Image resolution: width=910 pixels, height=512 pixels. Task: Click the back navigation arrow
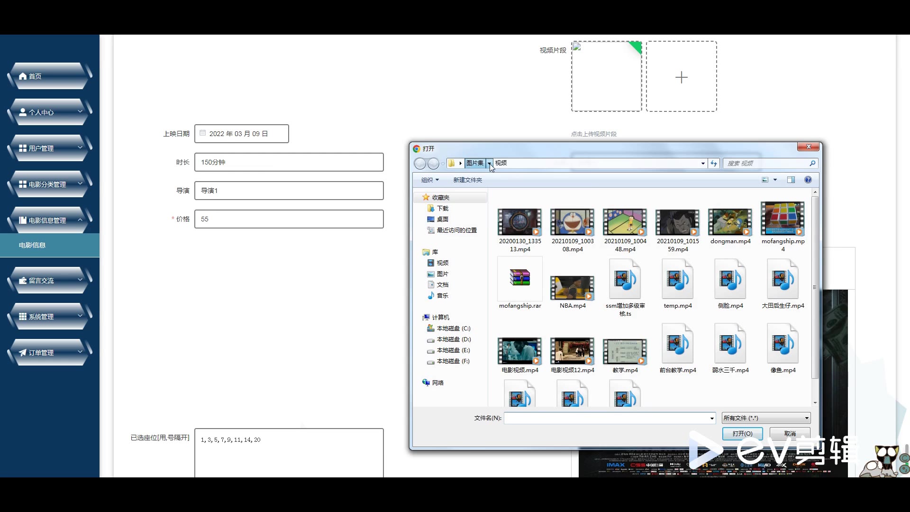[420, 164]
